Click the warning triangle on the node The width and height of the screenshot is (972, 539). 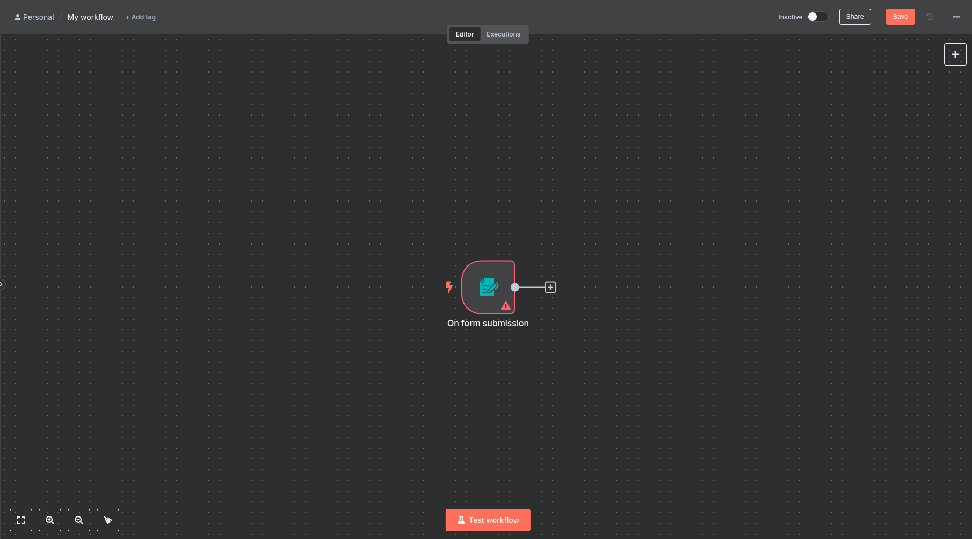(506, 306)
